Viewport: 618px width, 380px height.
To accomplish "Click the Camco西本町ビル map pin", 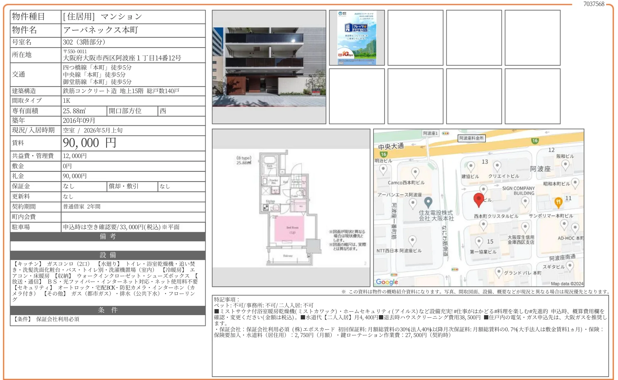I will click(x=415, y=172).
